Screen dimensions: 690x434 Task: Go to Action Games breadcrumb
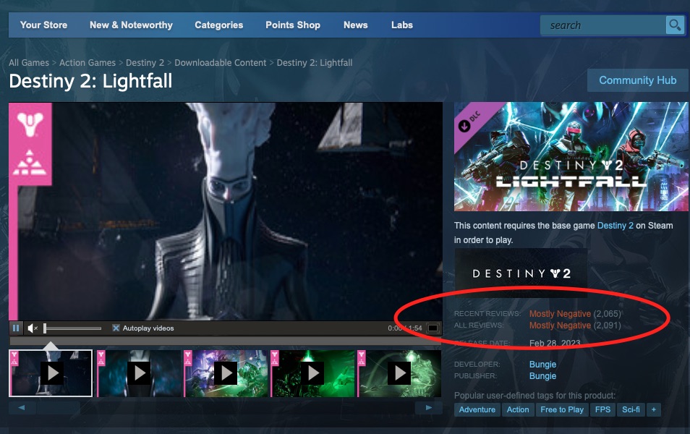(x=87, y=62)
